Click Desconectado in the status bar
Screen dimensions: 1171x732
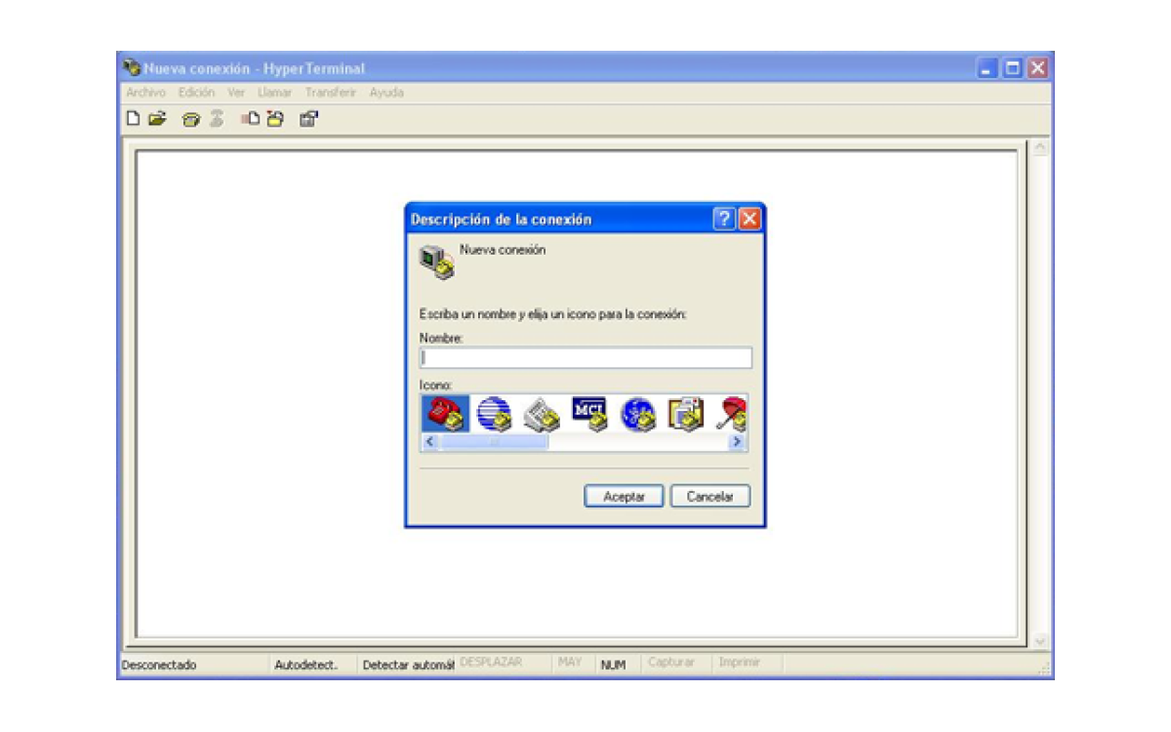pyautogui.click(x=159, y=666)
